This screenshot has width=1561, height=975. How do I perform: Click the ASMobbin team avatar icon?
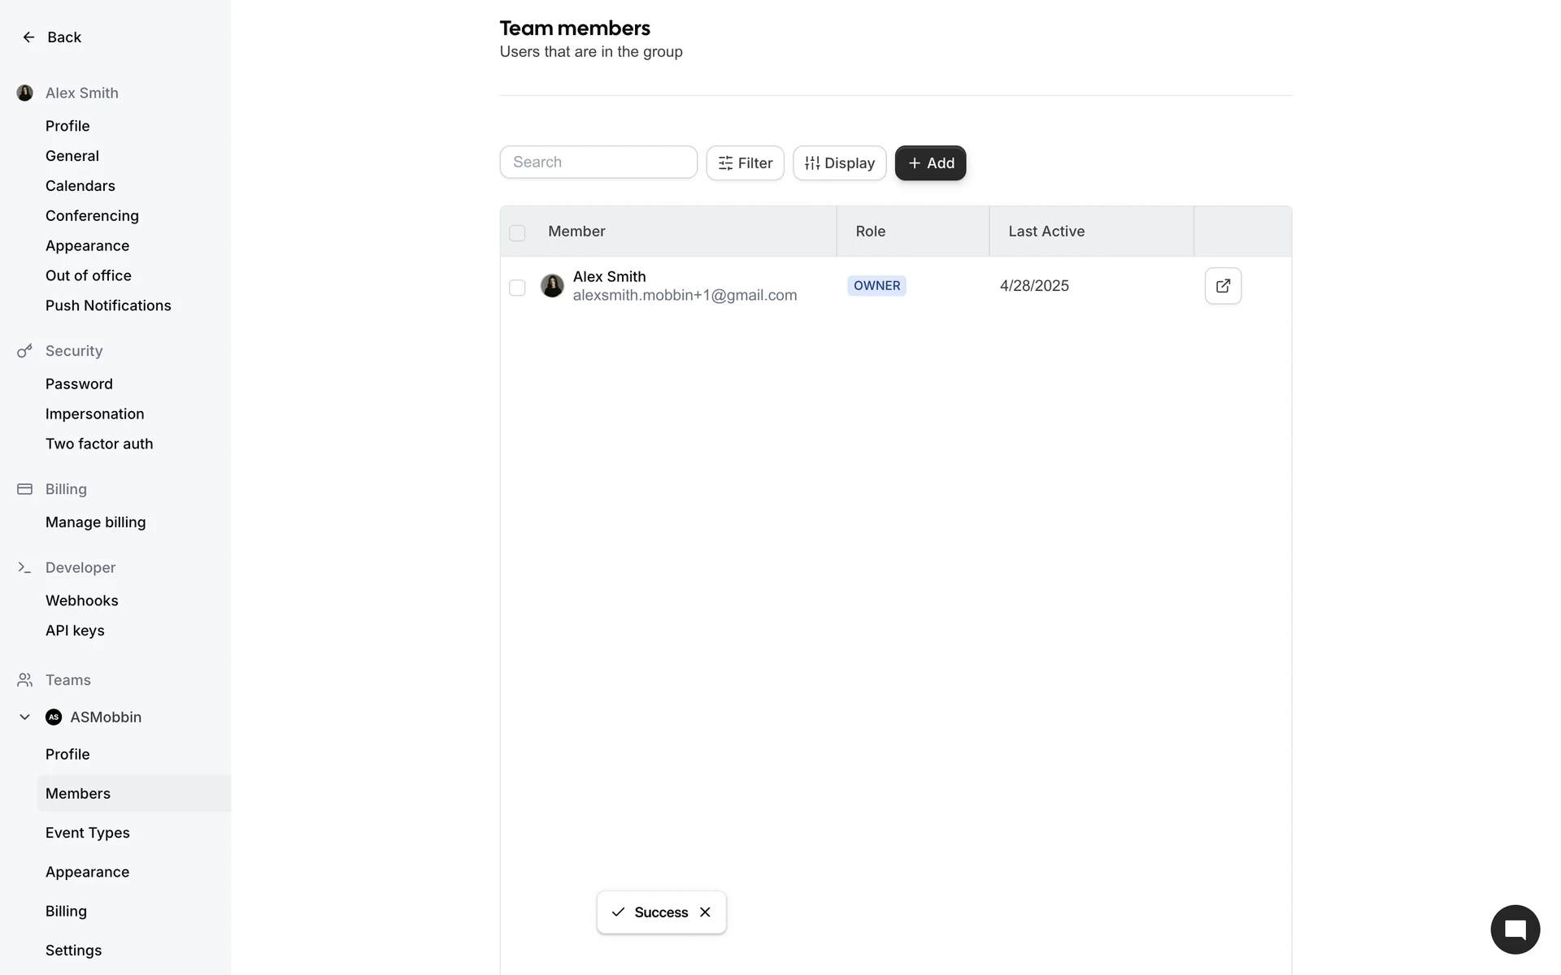tap(54, 717)
